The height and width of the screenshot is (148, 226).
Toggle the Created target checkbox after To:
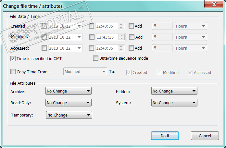pyautogui.click(x=129, y=72)
